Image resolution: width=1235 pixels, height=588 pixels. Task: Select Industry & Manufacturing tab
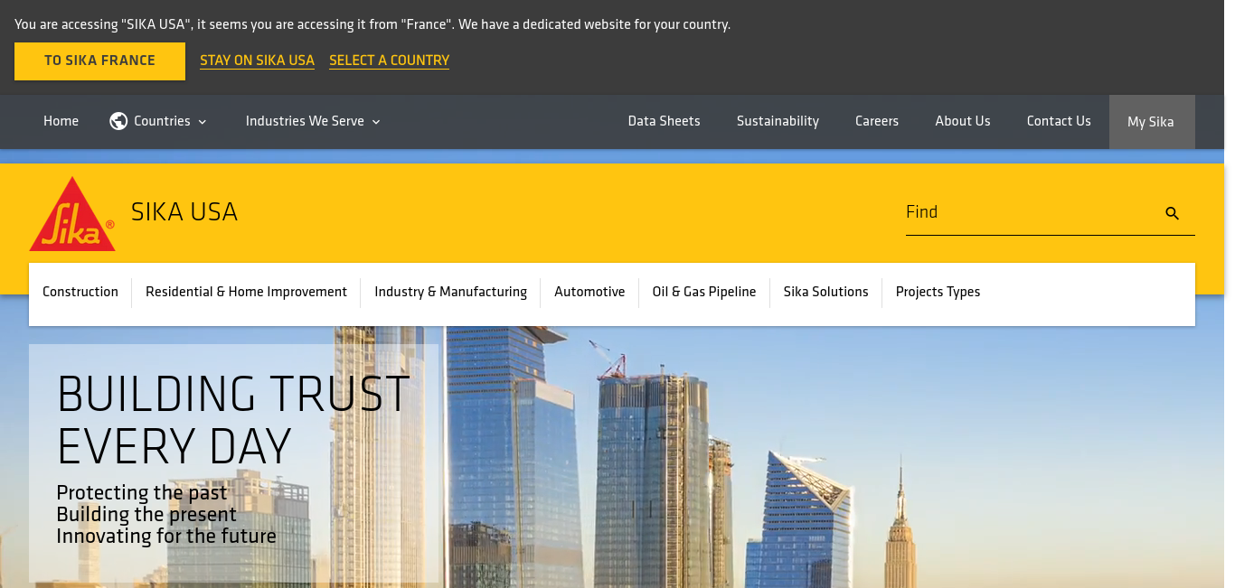[450, 292]
